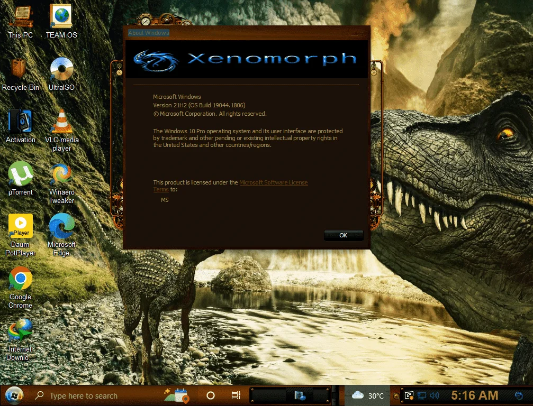The image size is (533, 406).
Task: Open the weather widget showing 30°C
Action: click(367, 395)
